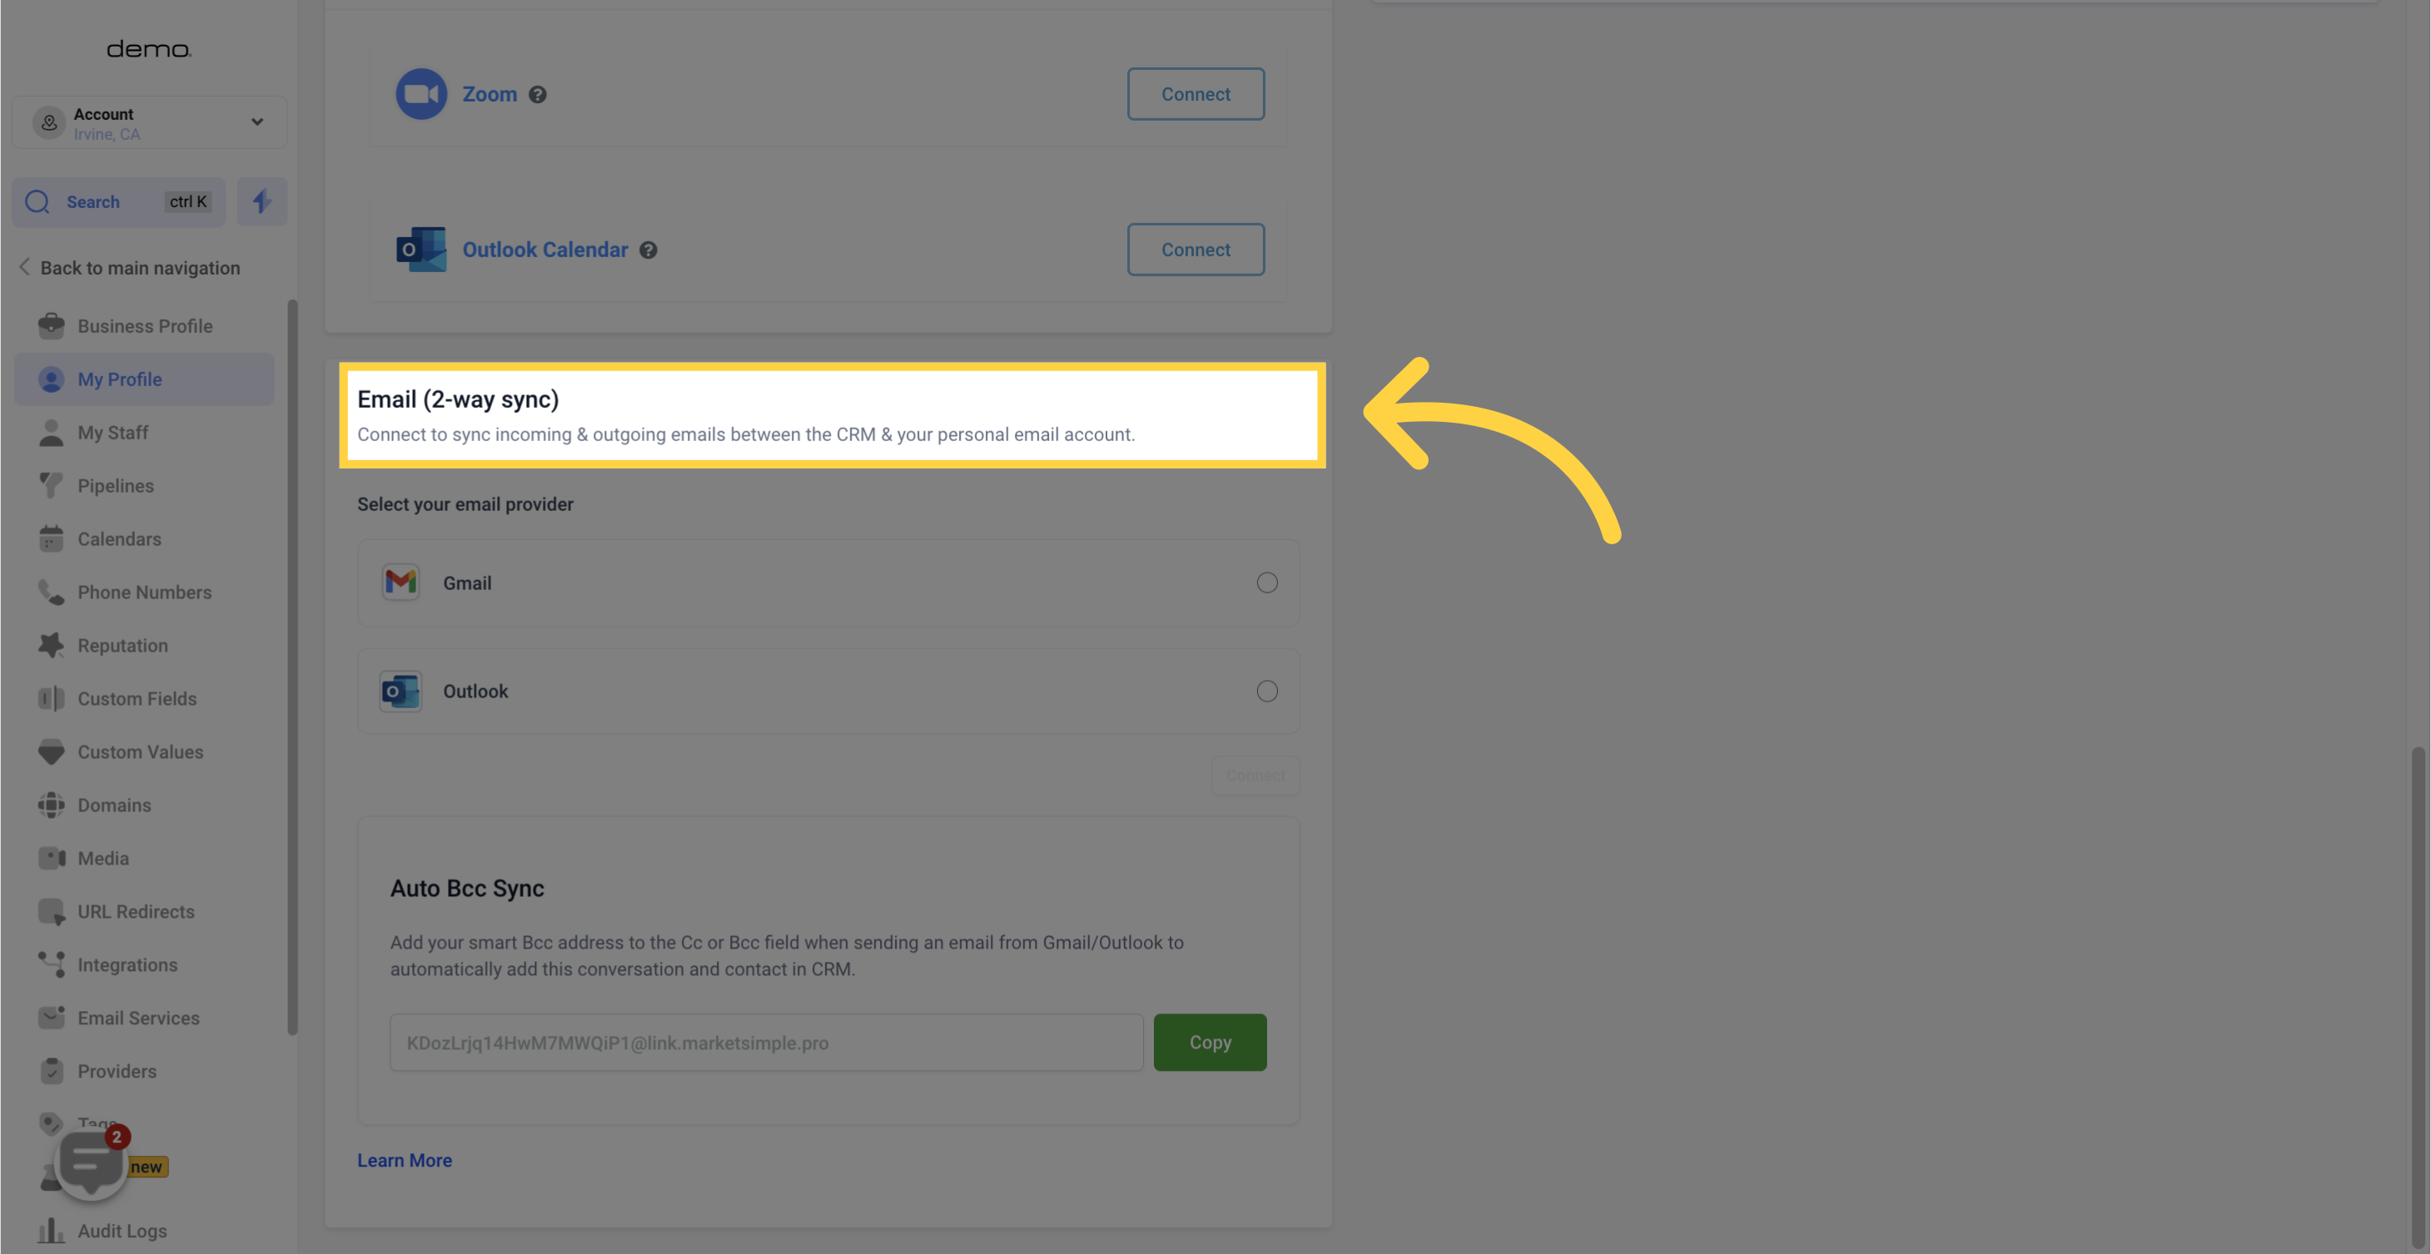Screen dimensions: 2431x1254
Task: Toggle the My Profile menu item
Action: (x=118, y=379)
